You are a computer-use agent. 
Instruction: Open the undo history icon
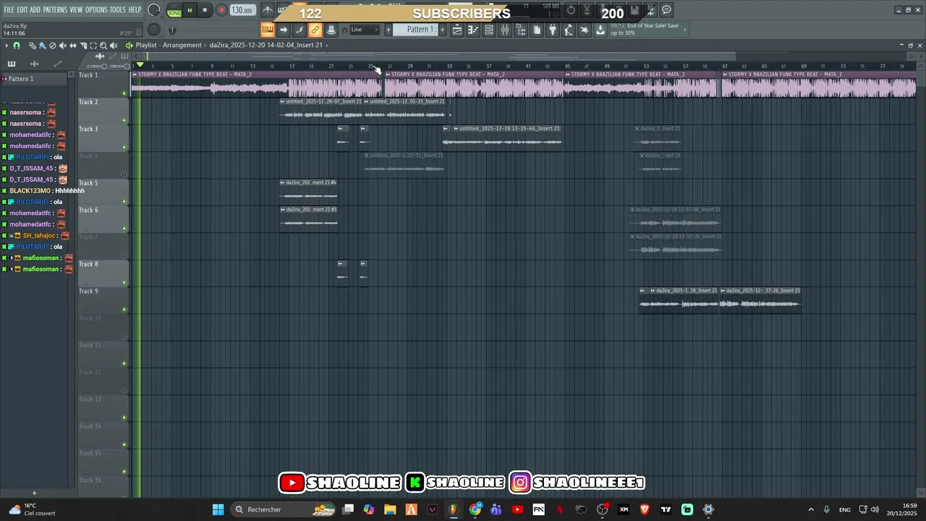[x=572, y=10]
